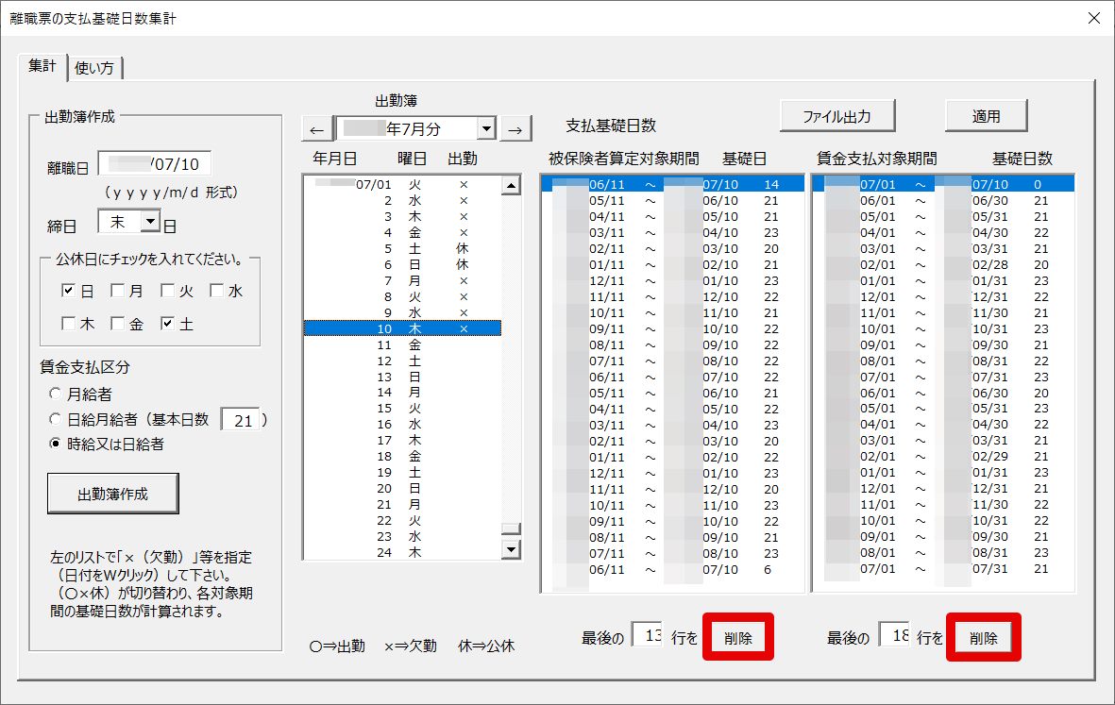Viewport: 1115px width, 705px height.
Task: Click the 基本日数 field showing 21
Action: pos(241,420)
